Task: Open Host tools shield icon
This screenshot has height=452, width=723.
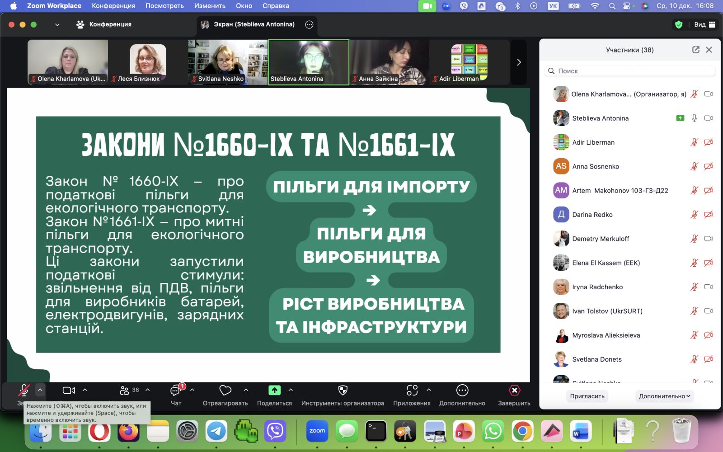Action: click(x=343, y=391)
